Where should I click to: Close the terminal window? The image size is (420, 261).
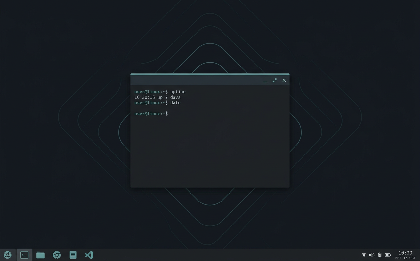click(x=284, y=80)
